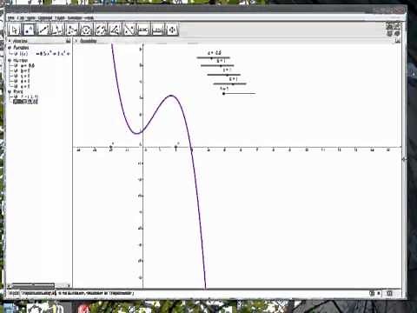
Task: Click the square icon at input bar's far right
Action: (x=390, y=293)
